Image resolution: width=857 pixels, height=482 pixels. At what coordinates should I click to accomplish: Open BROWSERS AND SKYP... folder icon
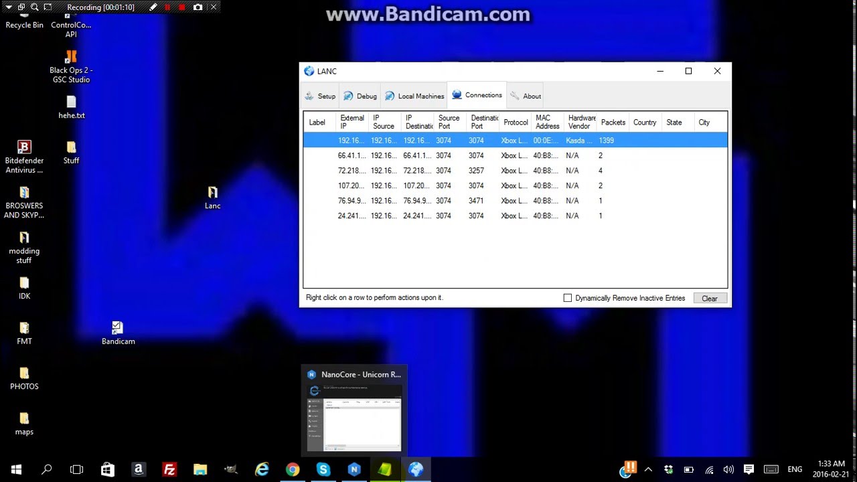pos(24,202)
